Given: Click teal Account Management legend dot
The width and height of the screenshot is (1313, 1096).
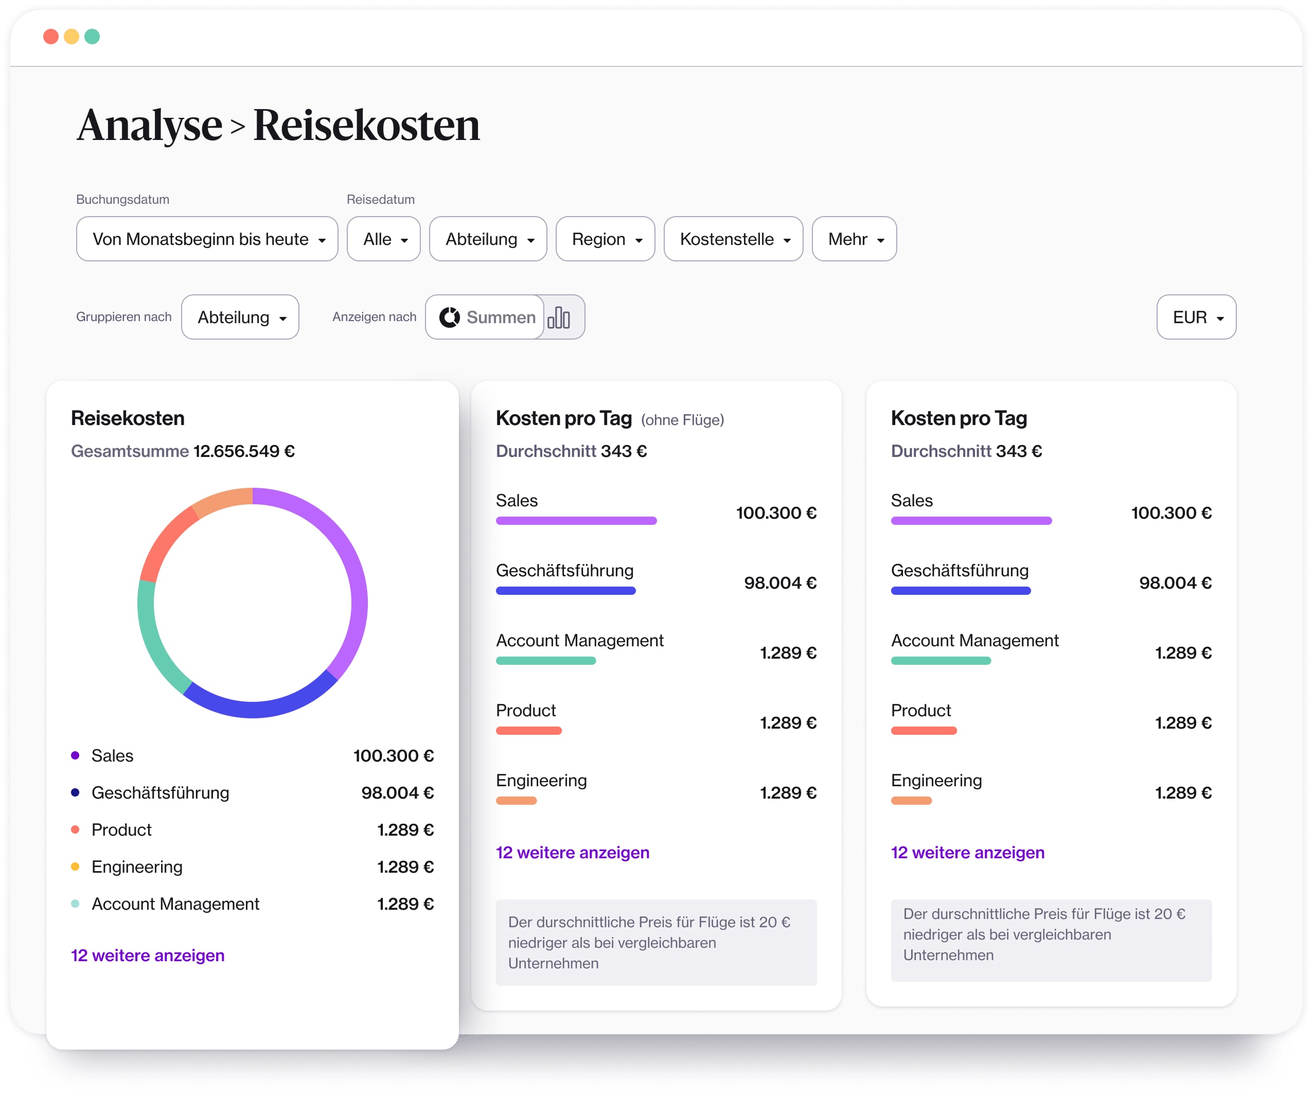Looking at the screenshot, I should 75,904.
